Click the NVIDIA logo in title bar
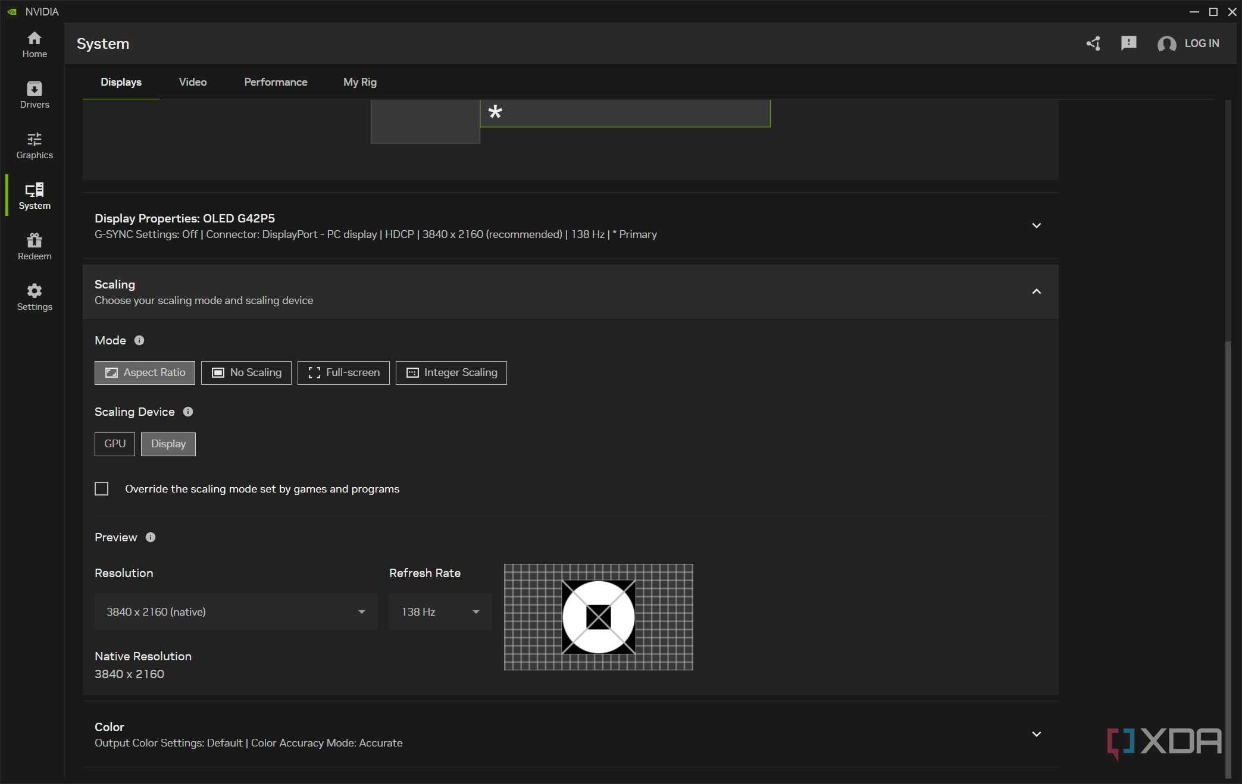 [12, 12]
